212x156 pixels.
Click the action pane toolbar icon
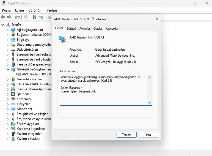[41, 17]
